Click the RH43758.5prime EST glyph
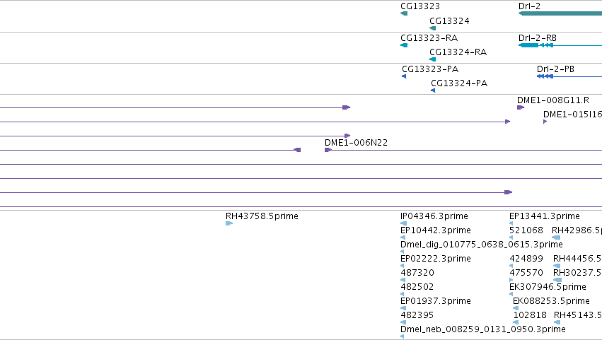 pyautogui.click(x=229, y=223)
